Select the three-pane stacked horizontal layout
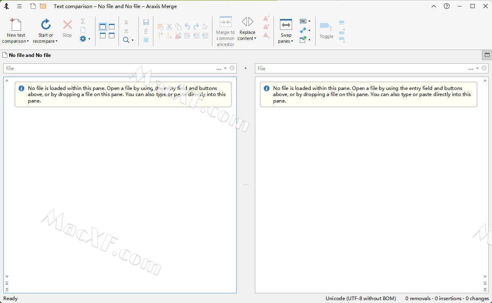492x303 pixels. (112, 36)
